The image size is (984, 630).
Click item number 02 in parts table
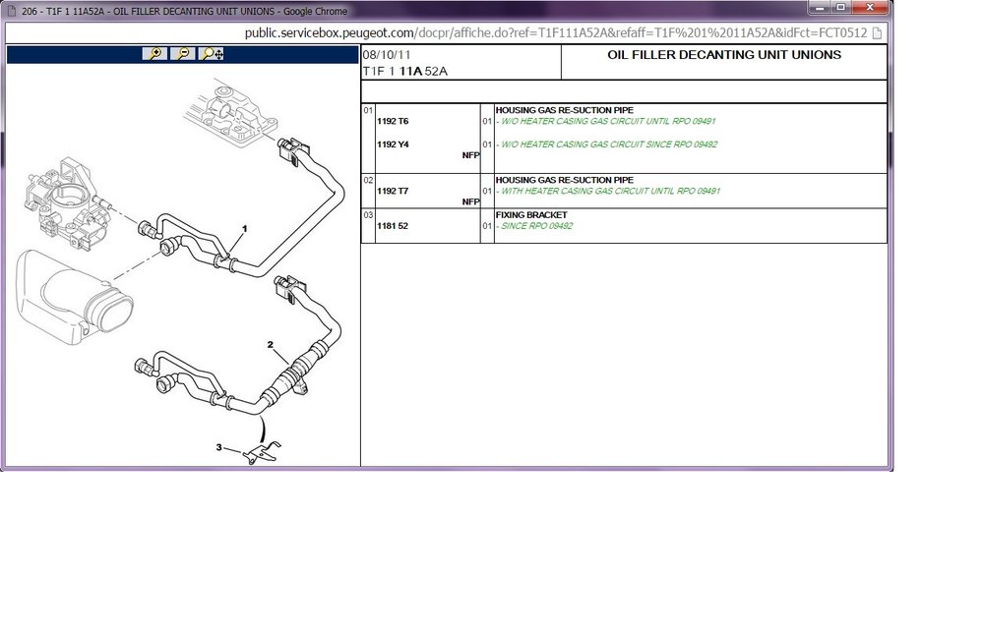pos(368,180)
